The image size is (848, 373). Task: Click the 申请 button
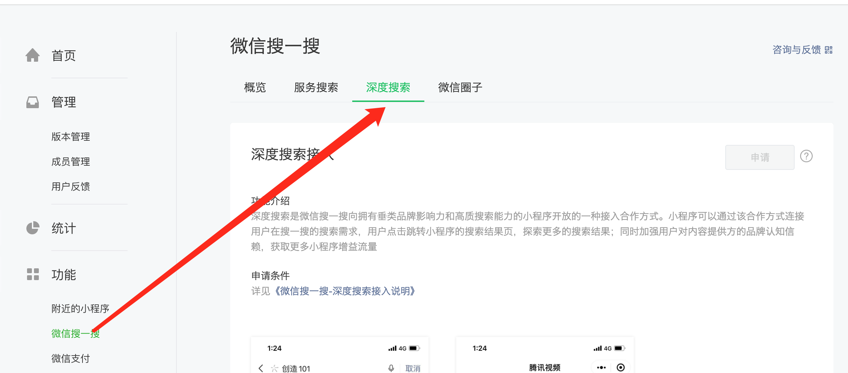(x=760, y=157)
